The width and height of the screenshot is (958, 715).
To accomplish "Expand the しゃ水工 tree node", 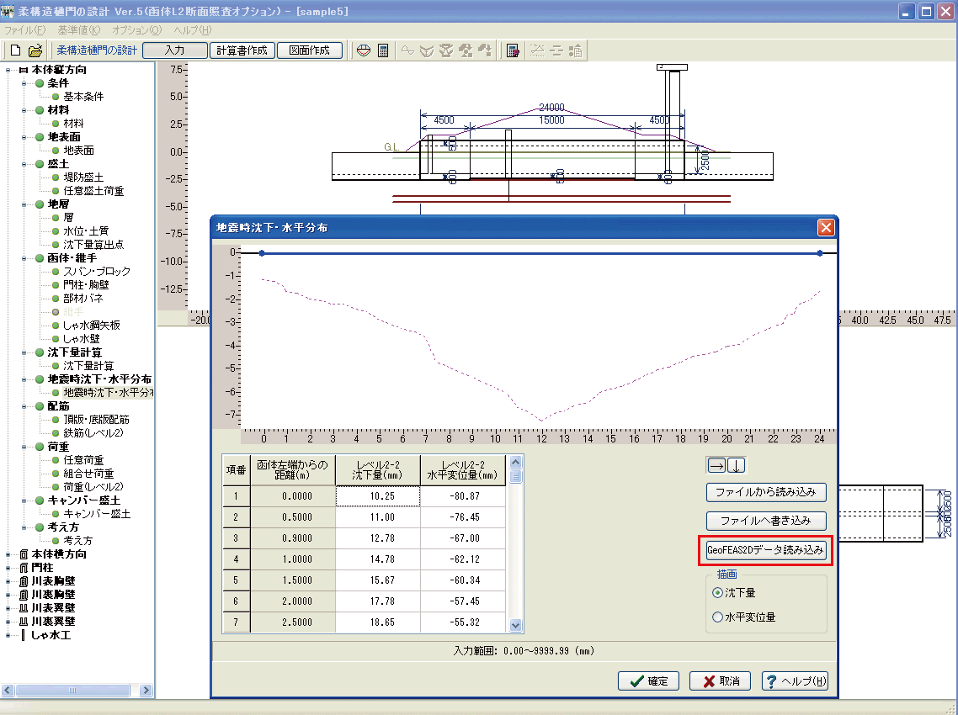I will 8,635.
